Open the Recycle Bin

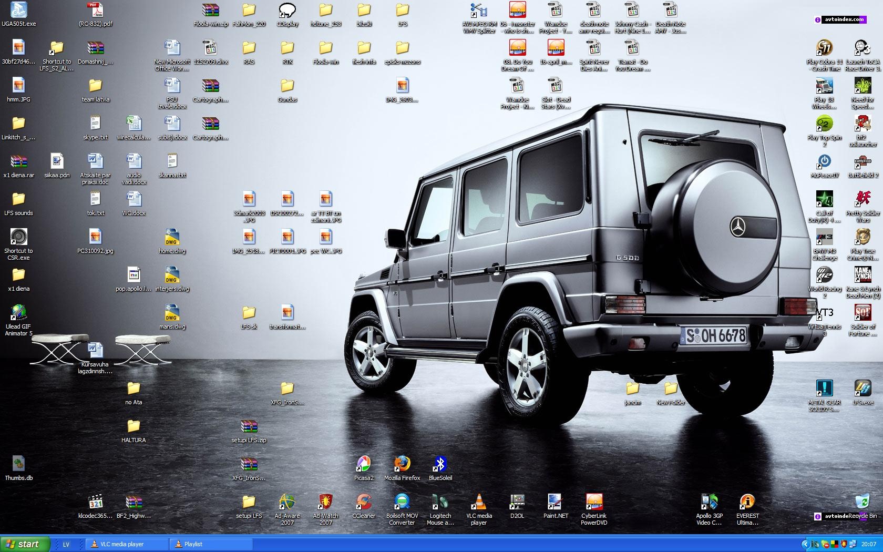pyautogui.click(x=863, y=502)
